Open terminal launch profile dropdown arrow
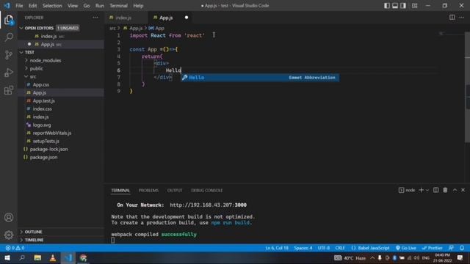This screenshot has width=470, height=264. coord(427,190)
